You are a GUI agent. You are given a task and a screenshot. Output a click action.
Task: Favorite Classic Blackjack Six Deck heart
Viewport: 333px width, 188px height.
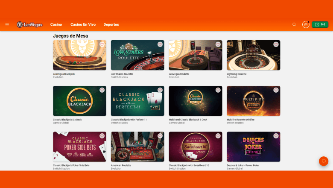point(102,90)
